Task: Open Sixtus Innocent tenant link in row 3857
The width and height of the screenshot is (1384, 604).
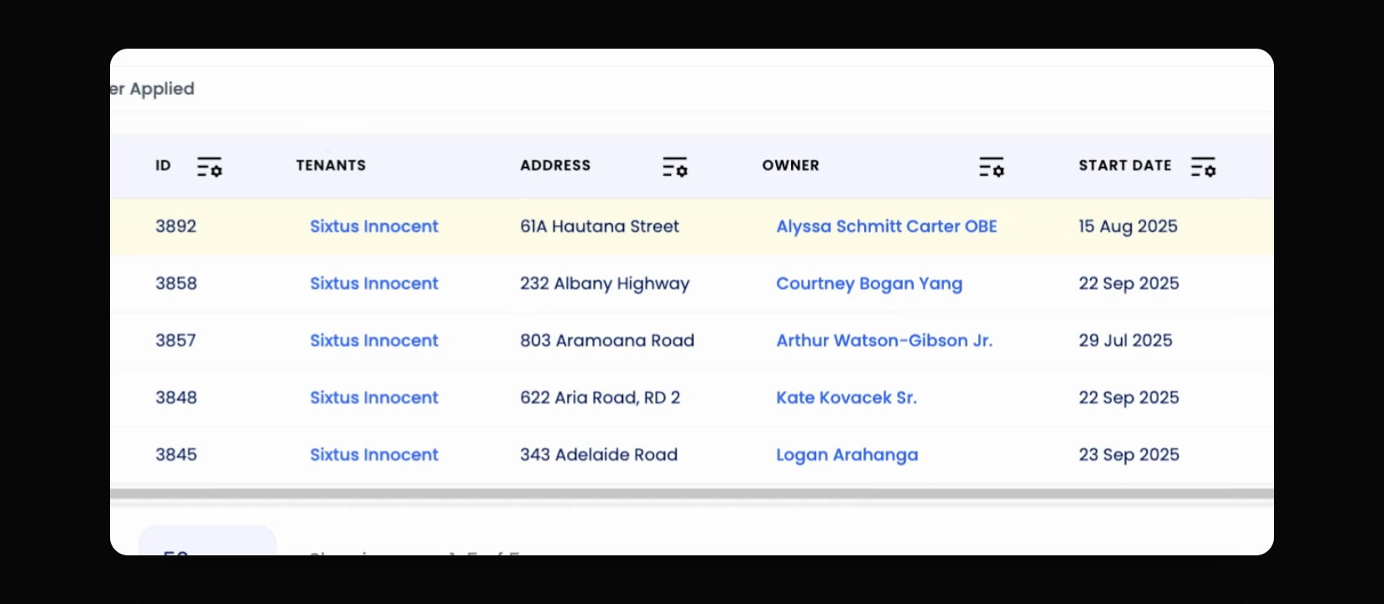Action: (374, 341)
